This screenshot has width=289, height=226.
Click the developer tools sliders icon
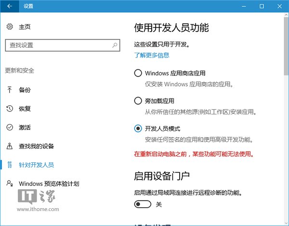(10, 165)
